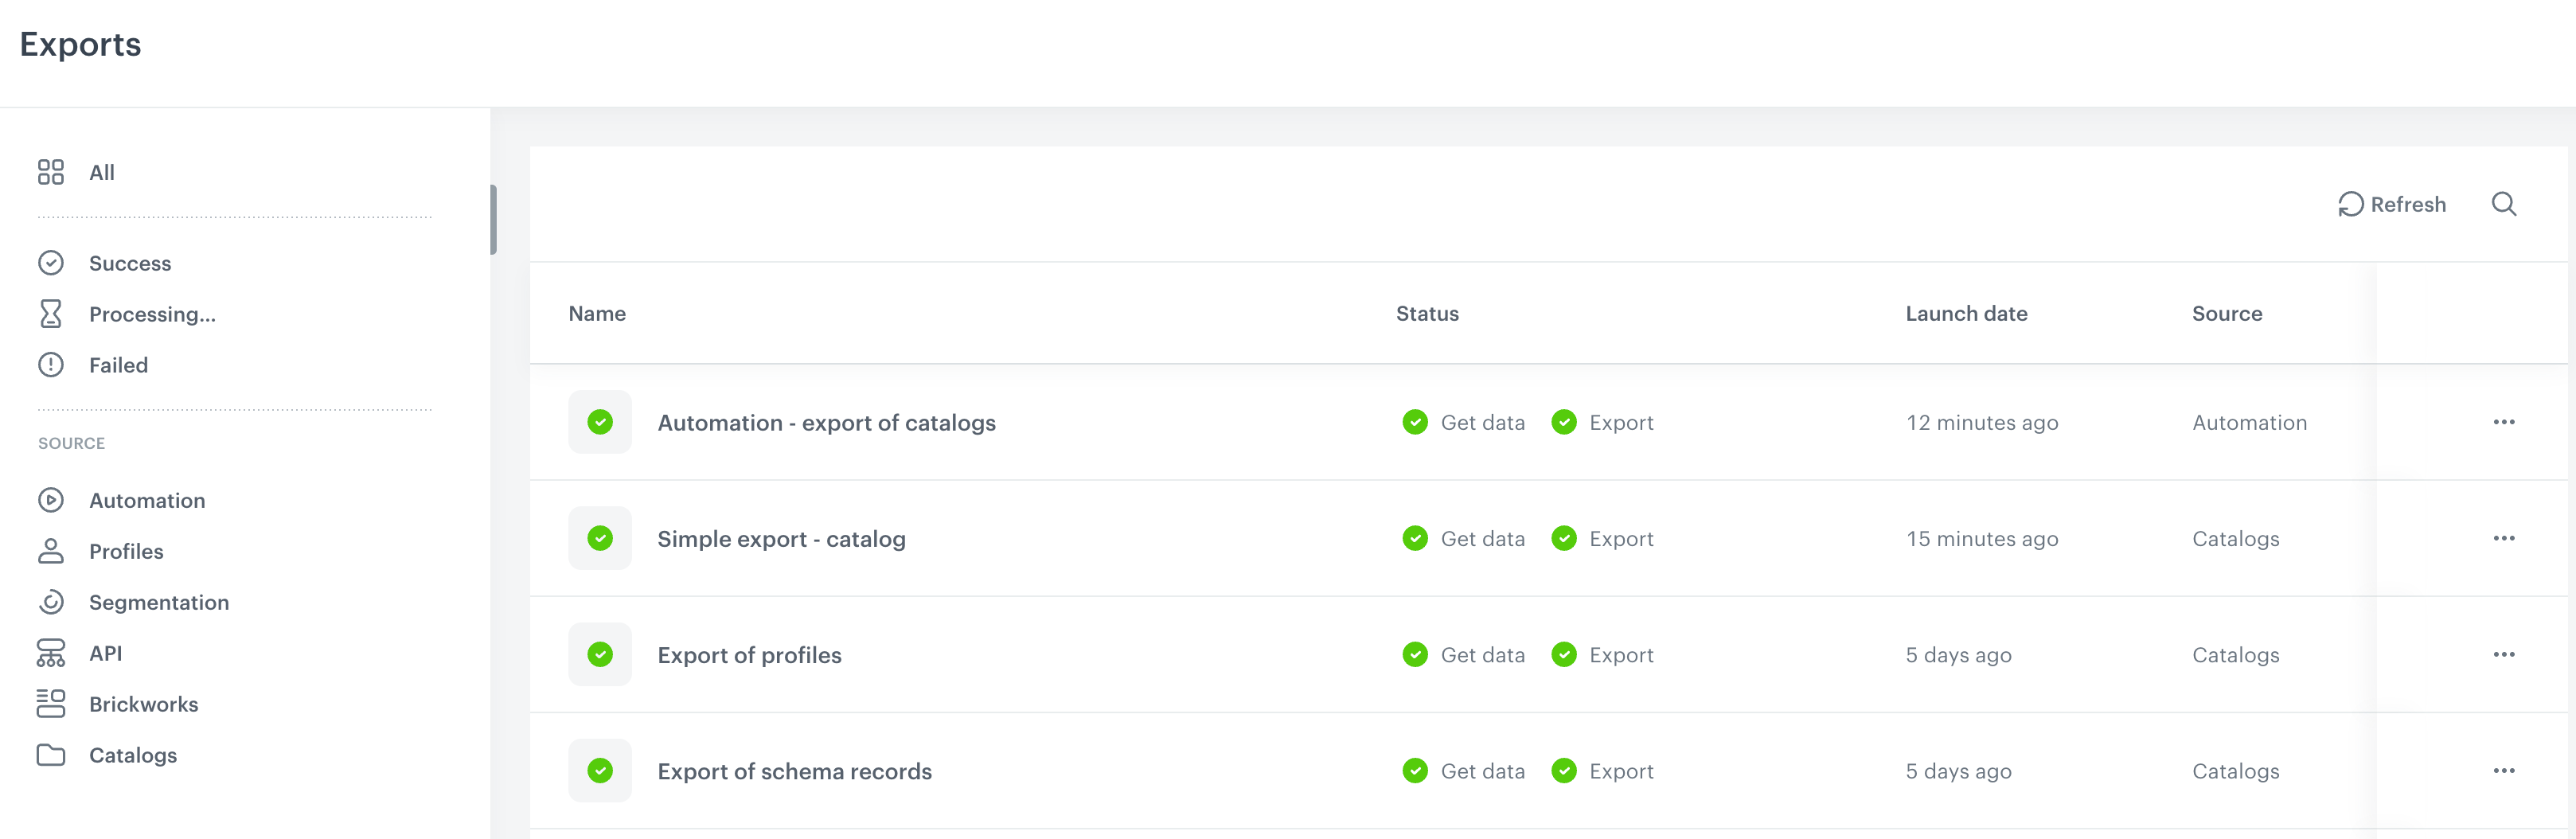Image resolution: width=2576 pixels, height=839 pixels.
Task: Click the Success check icon filter
Action: 51,262
